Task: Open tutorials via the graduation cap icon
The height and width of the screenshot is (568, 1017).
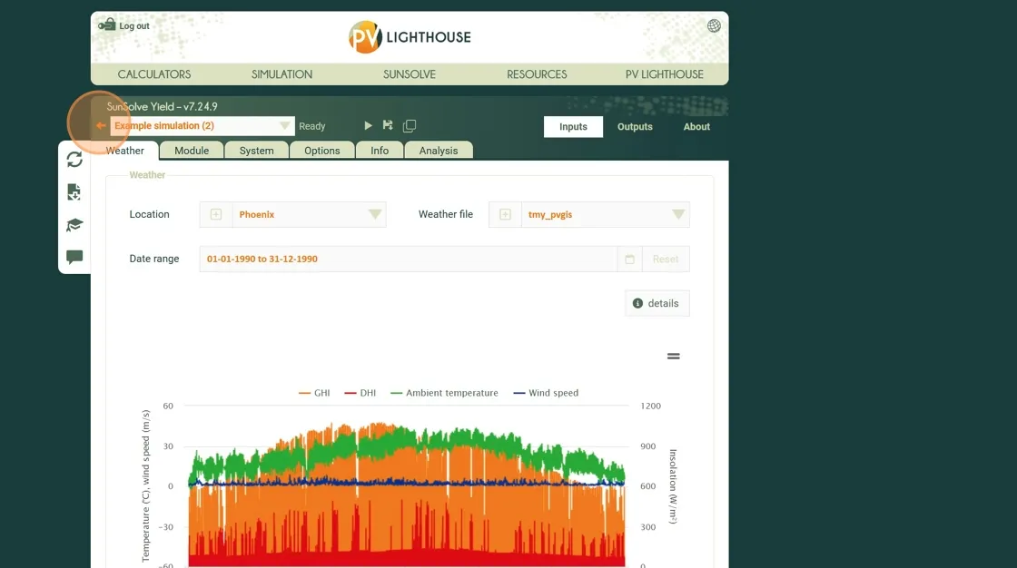Action: [74, 225]
